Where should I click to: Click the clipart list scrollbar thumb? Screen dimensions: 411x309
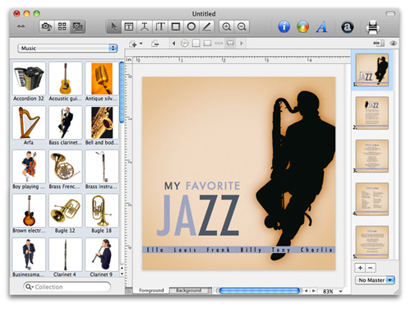pos(122,92)
